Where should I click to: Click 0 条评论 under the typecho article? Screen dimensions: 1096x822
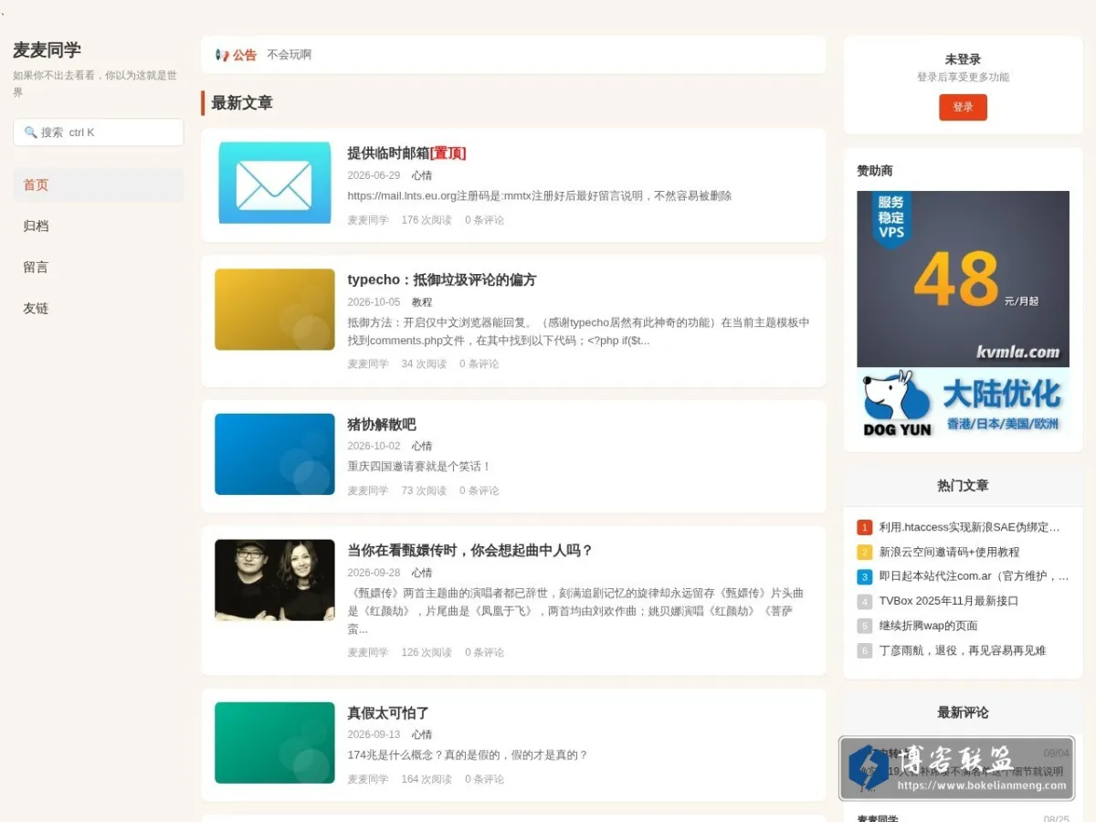click(x=479, y=364)
